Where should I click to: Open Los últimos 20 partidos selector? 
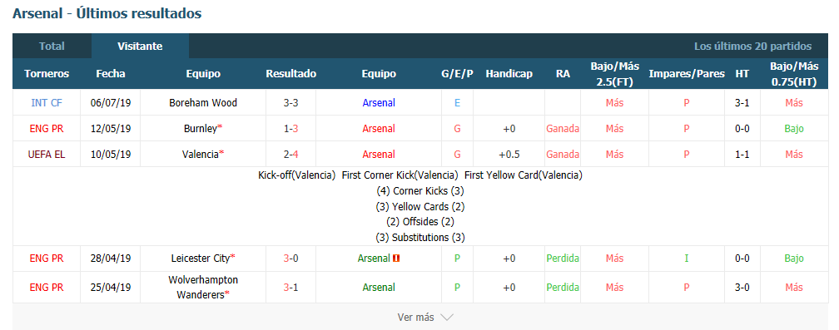pos(752,47)
